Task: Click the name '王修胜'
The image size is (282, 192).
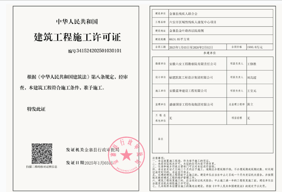Action: pos(252,64)
